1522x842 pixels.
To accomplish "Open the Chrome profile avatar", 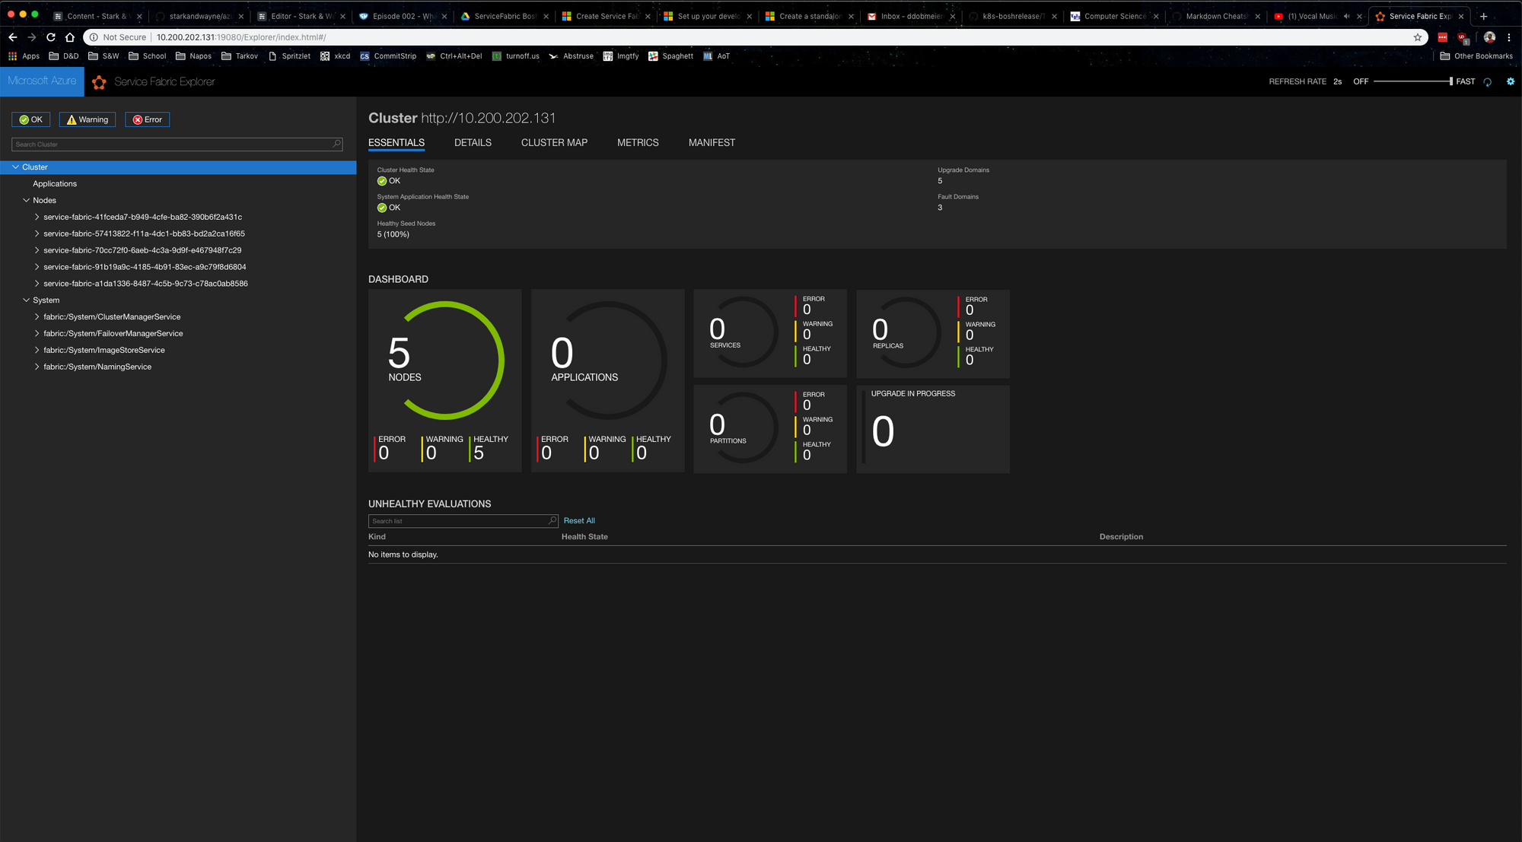I will point(1489,37).
